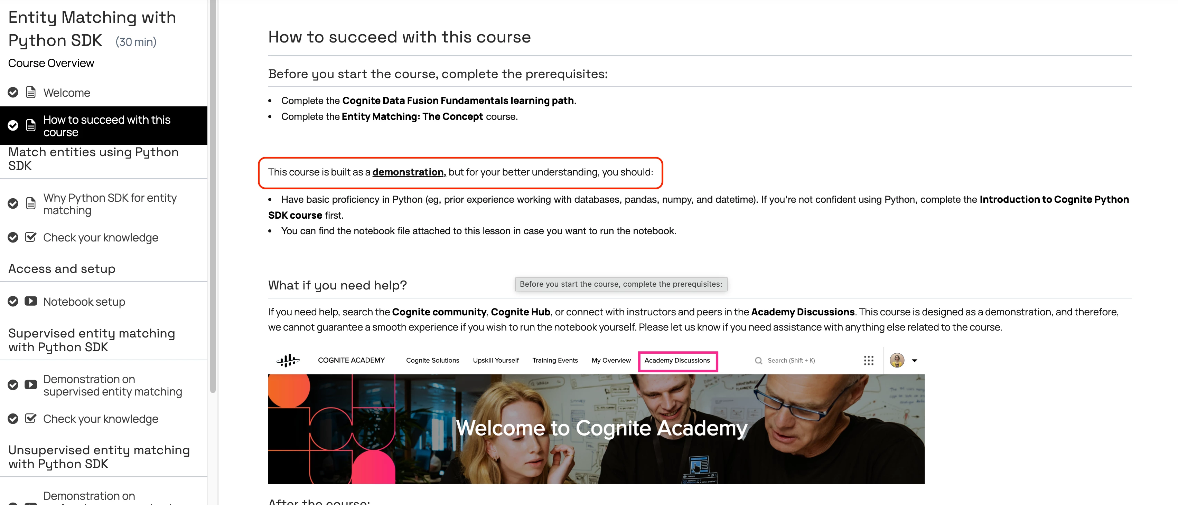Image resolution: width=1178 pixels, height=505 pixels.
Task: Click the Cognite Academy logo icon
Action: 288,361
